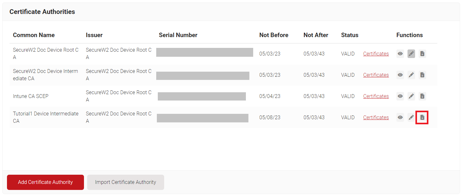
Task: Open Certificates link for Doc Device Intermediate CA
Action: coord(376,75)
